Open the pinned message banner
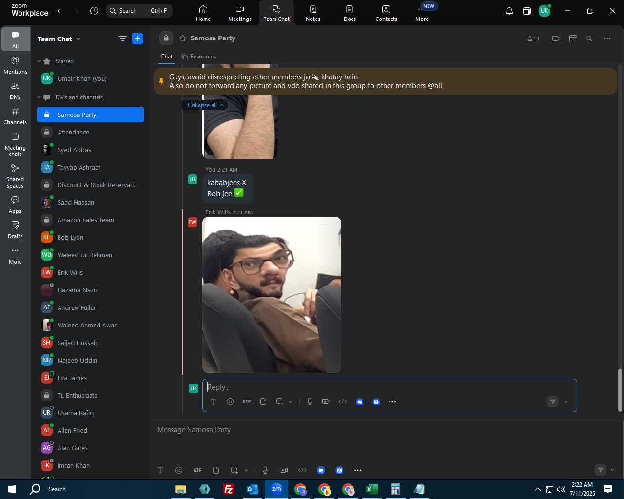This screenshot has width=624, height=499. (385, 81)
